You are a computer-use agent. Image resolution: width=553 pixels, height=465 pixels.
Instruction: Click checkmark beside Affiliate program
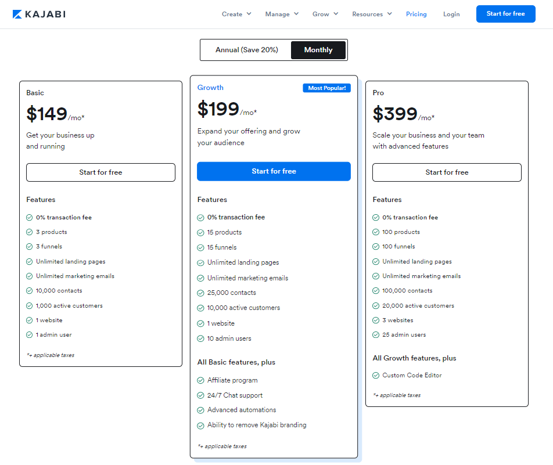pos(200,380)
